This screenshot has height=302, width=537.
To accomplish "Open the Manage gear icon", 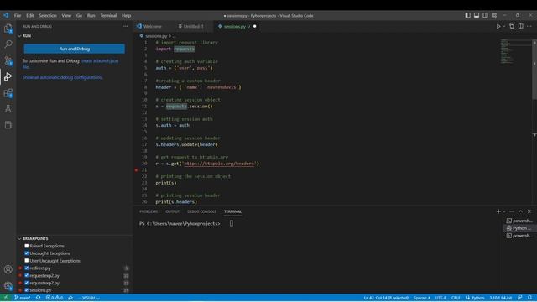I will 8,286.
